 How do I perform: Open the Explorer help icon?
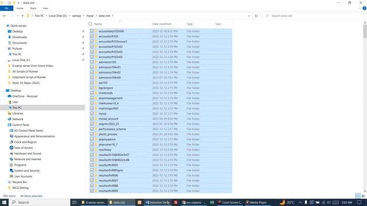click(364, 9)
